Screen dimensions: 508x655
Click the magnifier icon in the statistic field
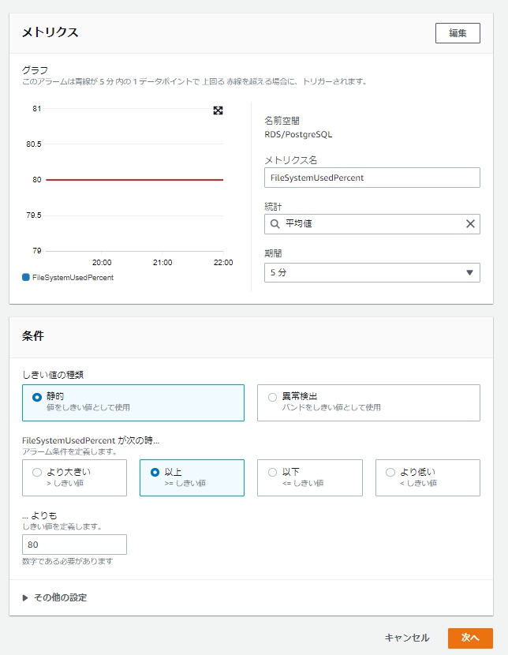[275, 223]
